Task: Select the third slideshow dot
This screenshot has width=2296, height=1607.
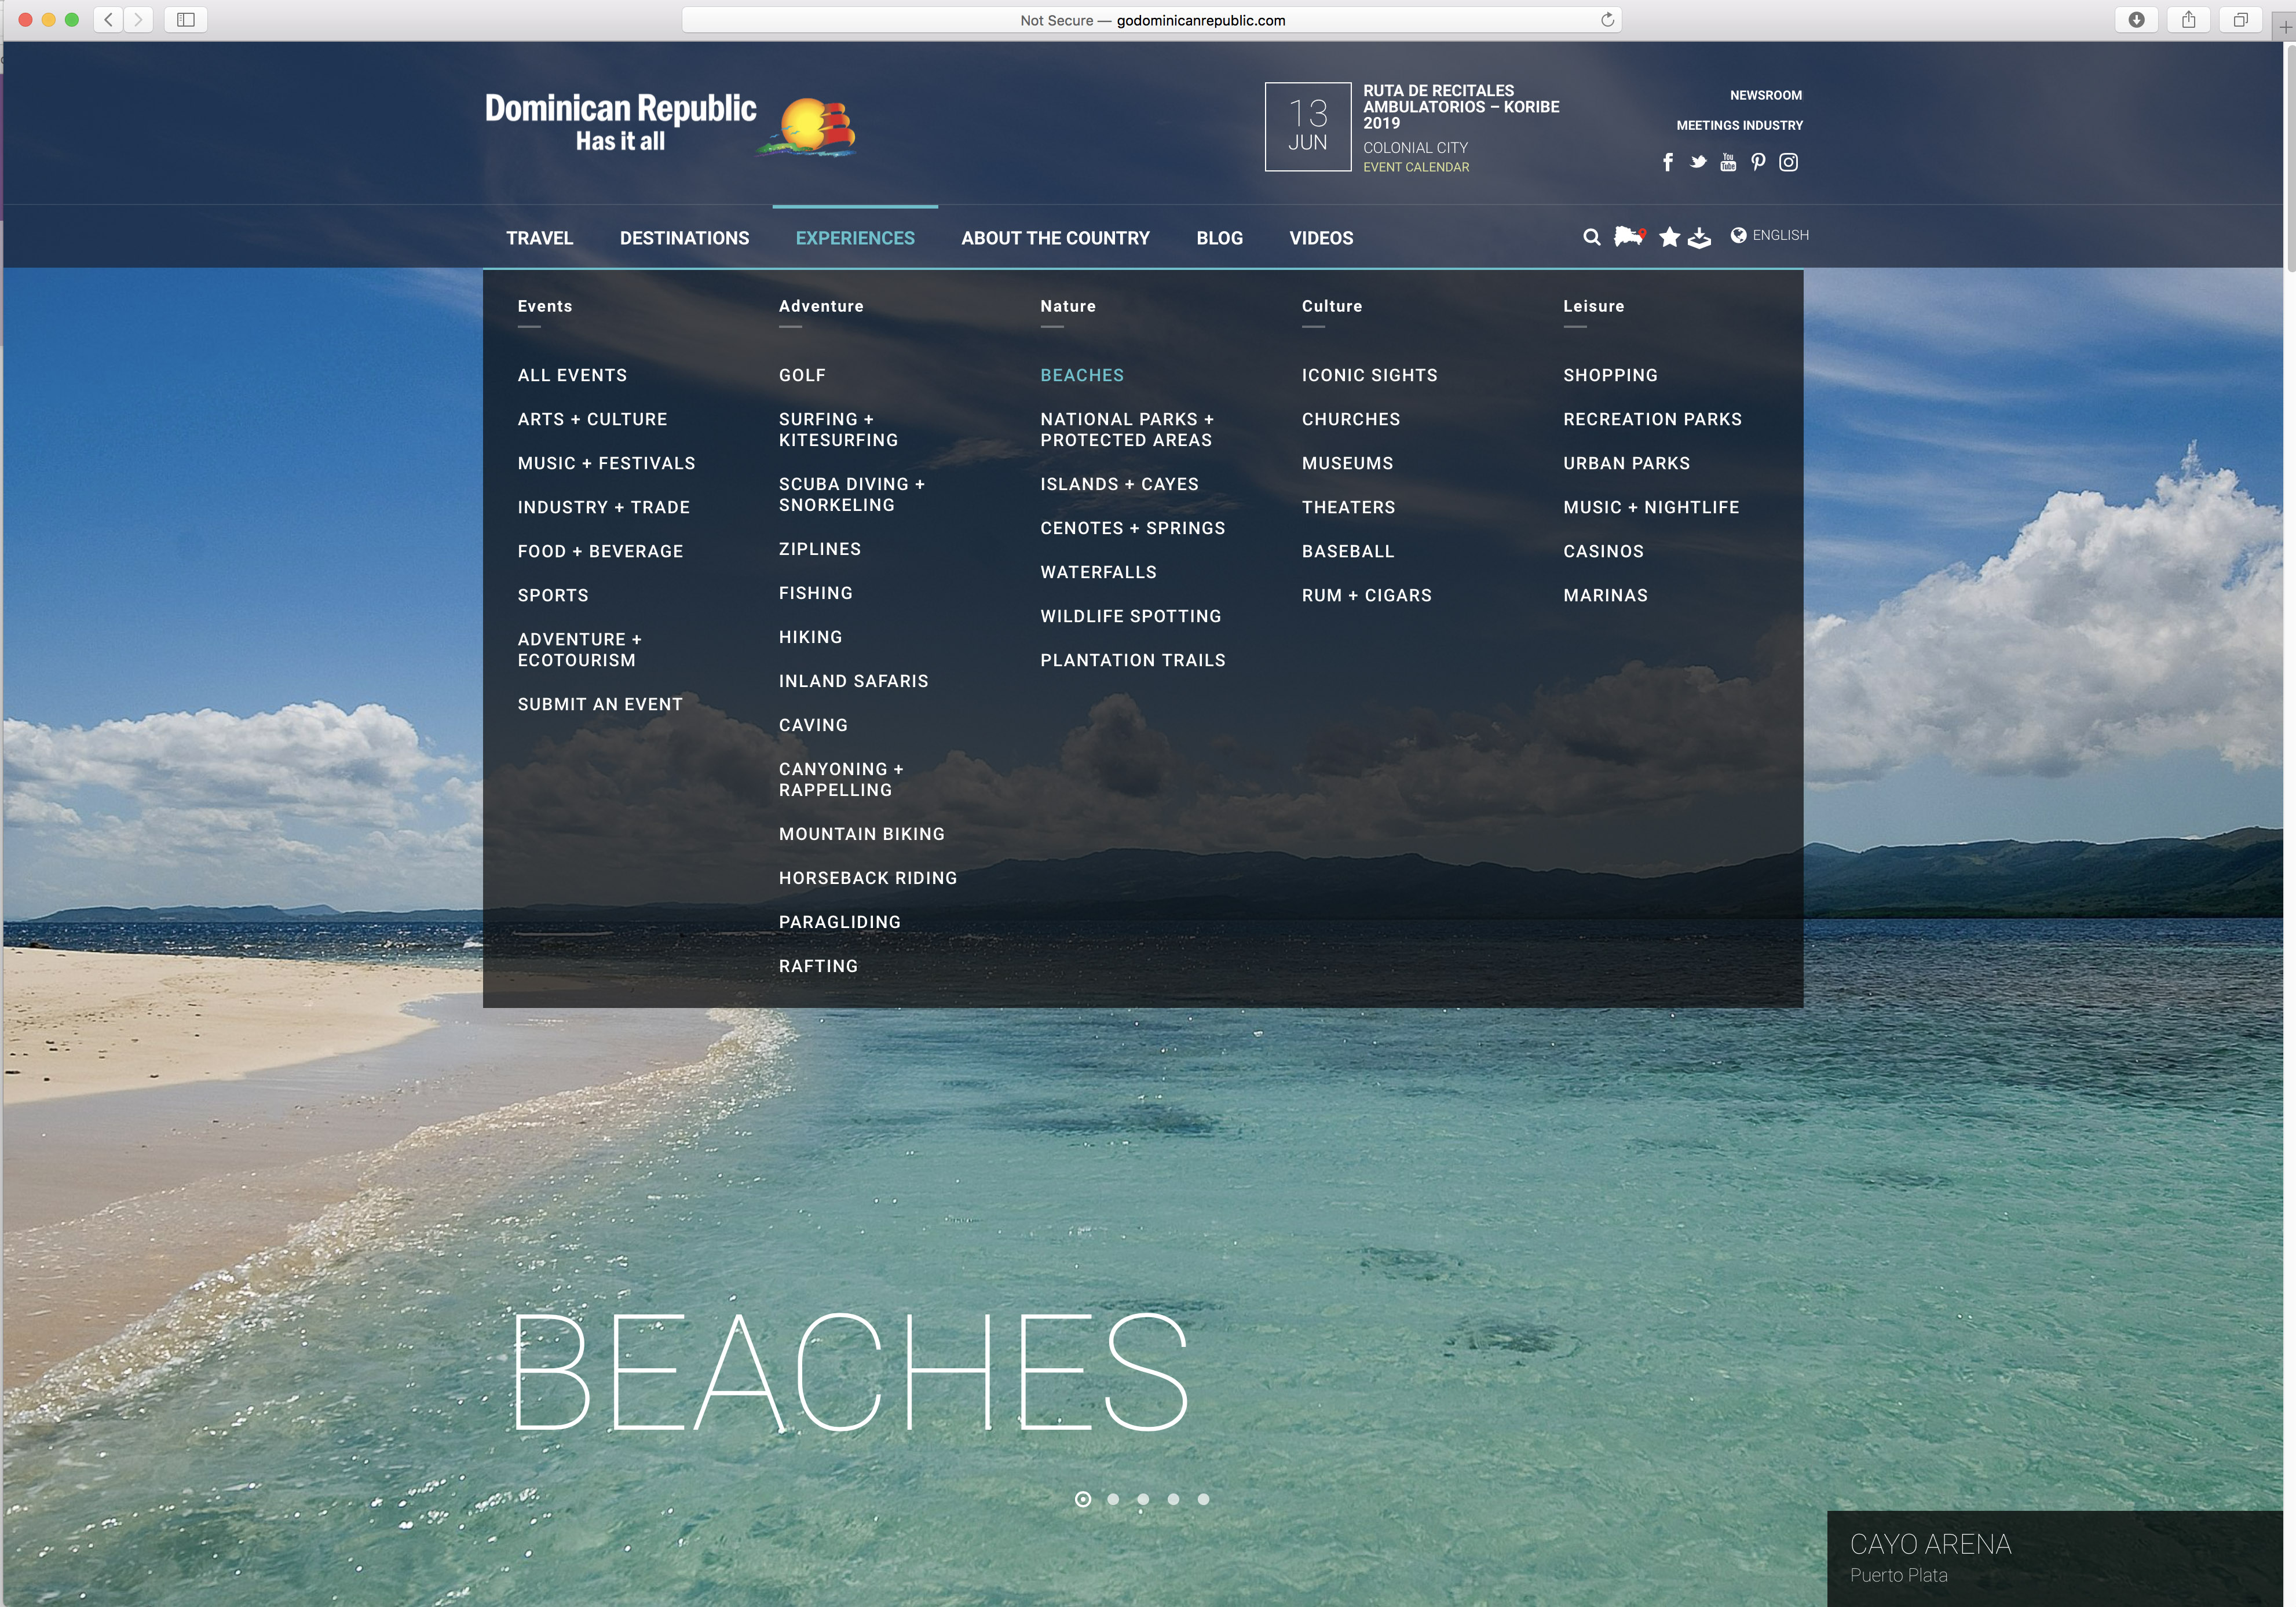Action: [1143, 1499]
